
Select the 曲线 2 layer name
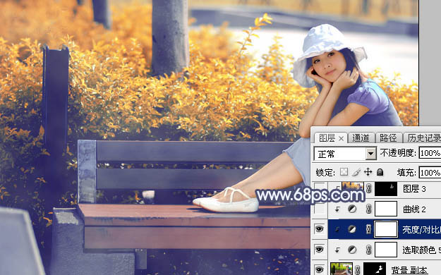414,209
